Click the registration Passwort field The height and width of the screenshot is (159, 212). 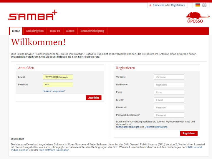[x=169, y=107]
